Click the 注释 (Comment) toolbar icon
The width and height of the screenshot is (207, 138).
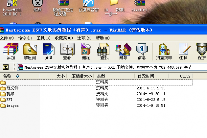(x=184, y=51)
